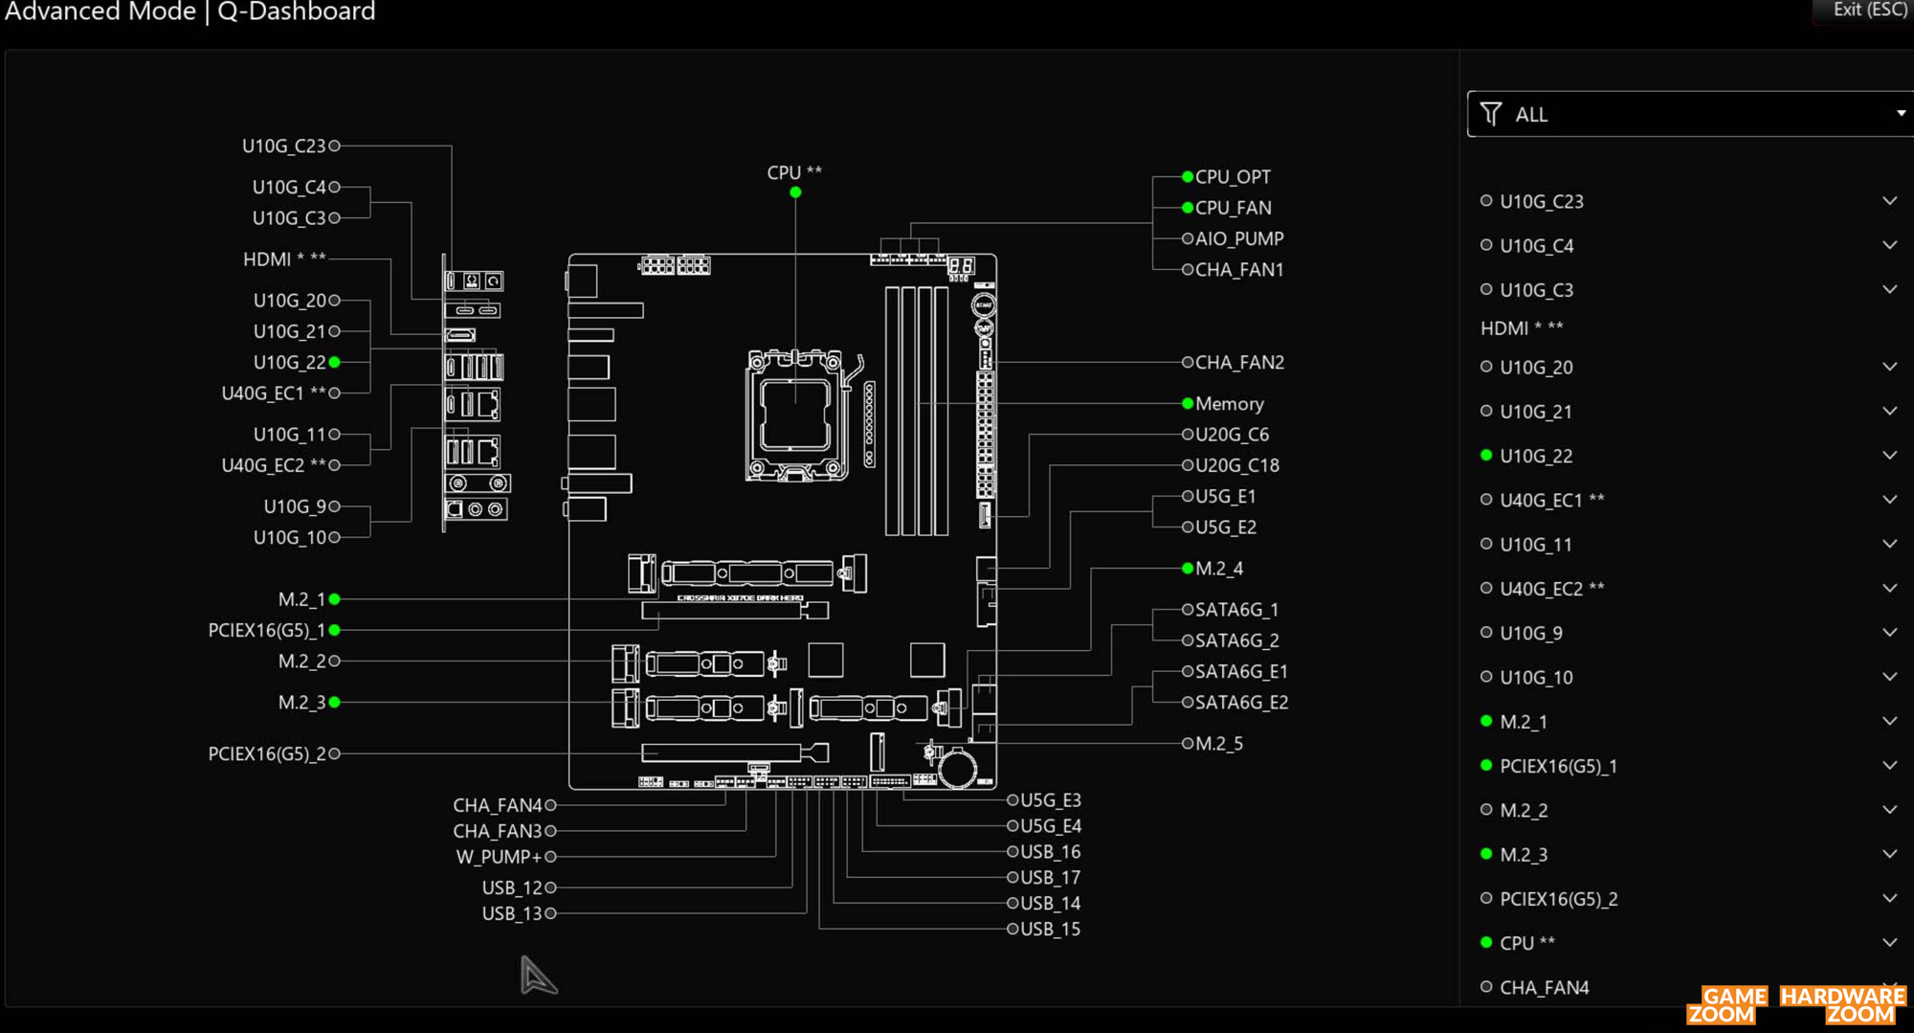
Task: Select the U10G_22 status circle in list
Action: click(1486, 456)
